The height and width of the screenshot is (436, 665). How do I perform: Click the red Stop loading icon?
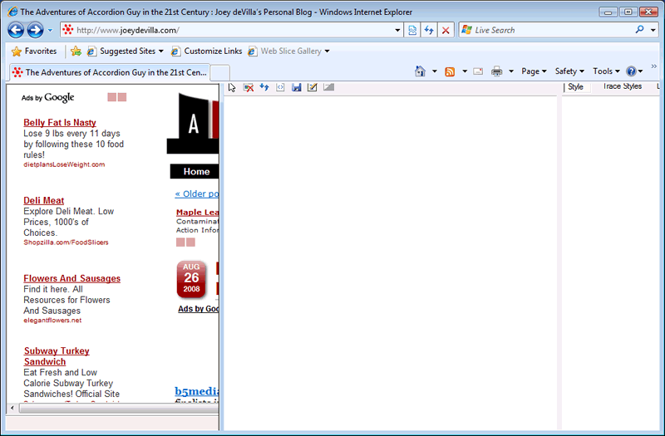(x=446, y=30)
